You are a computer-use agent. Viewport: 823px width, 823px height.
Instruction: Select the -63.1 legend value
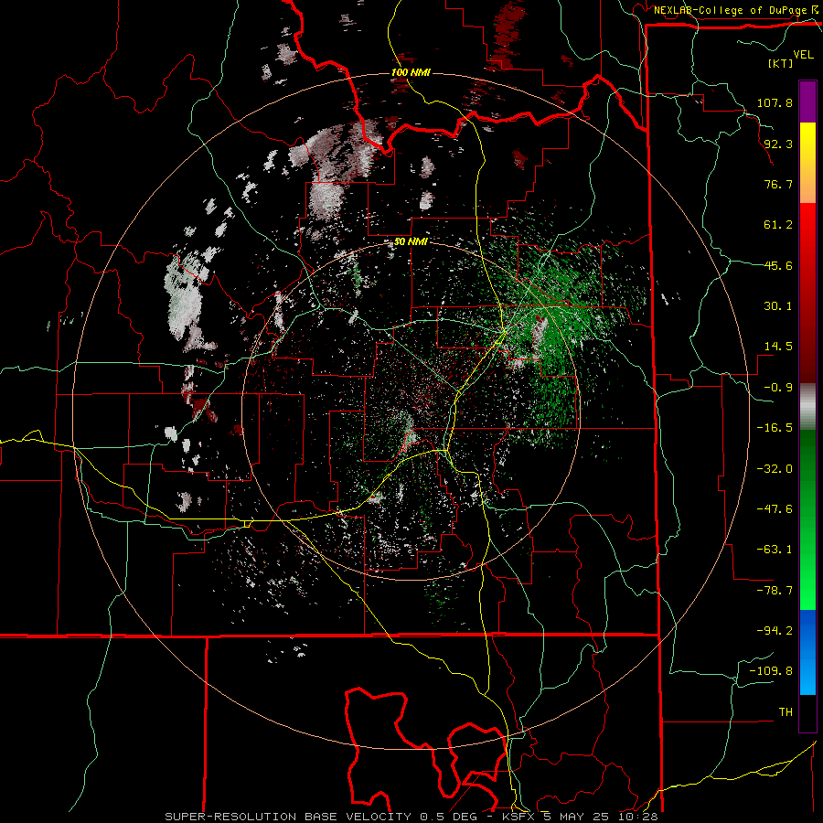point(775,550)
